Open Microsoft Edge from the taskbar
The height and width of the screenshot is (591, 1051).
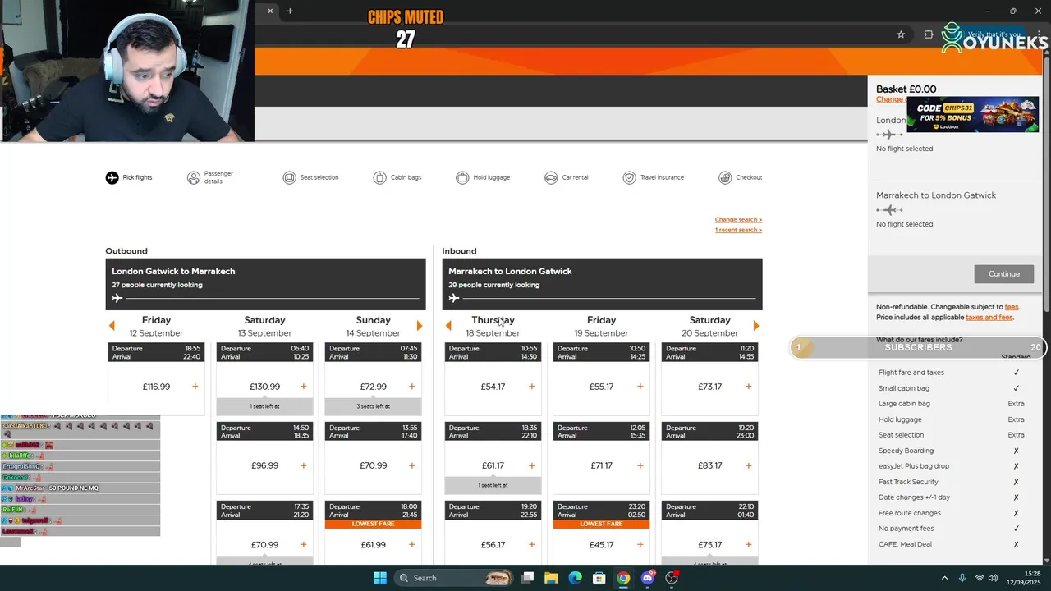pos(576,578)
